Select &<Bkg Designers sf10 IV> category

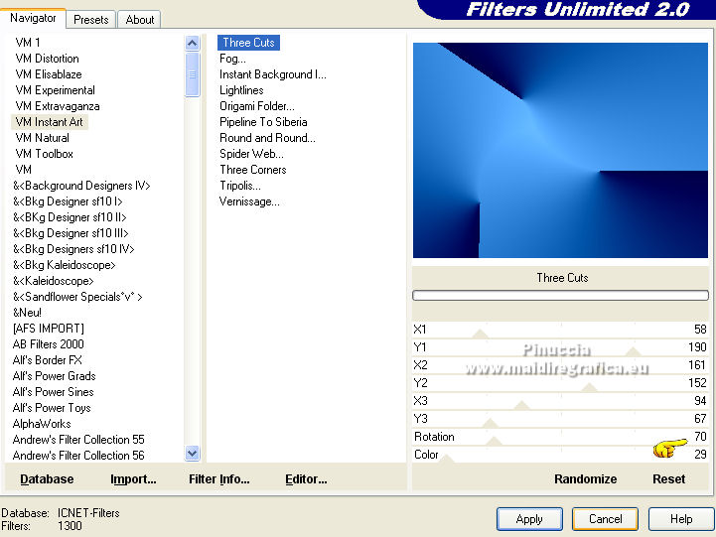(x=73, y=249)
